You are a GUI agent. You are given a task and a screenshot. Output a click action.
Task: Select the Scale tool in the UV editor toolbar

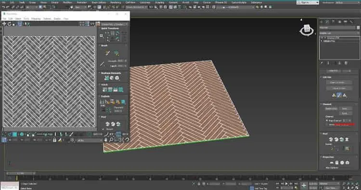tap(14, 24)
